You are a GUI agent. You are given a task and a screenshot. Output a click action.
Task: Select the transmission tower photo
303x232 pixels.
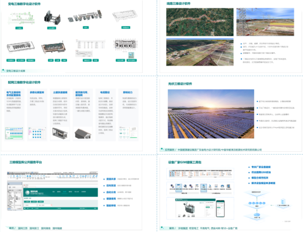(x=266, y=22)
